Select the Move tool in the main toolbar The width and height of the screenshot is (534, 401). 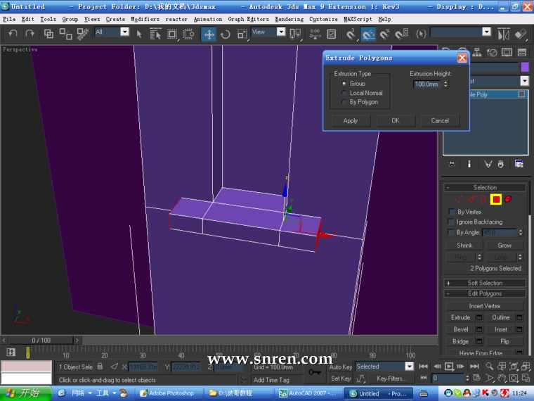click(209, 34)
